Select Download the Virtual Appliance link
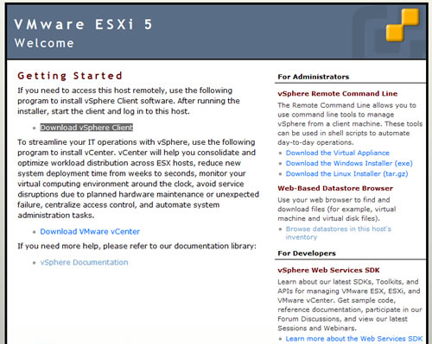Viewport: 432px width, 344px height. pos(338,153)
